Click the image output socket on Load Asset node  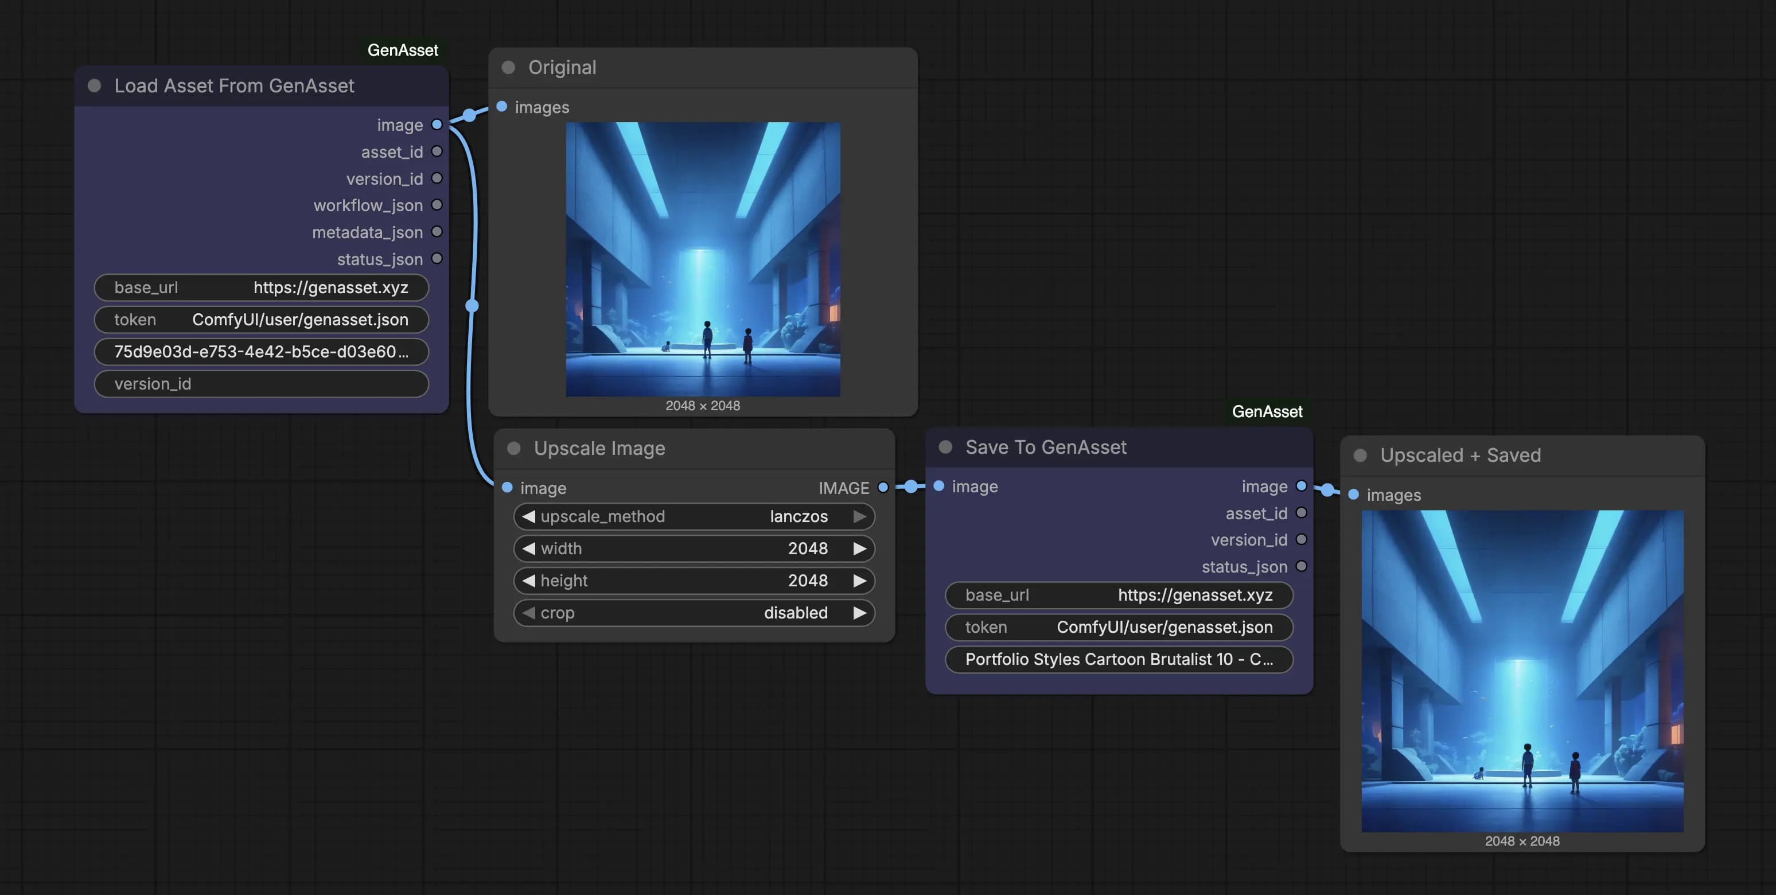[x=437, y=125]
